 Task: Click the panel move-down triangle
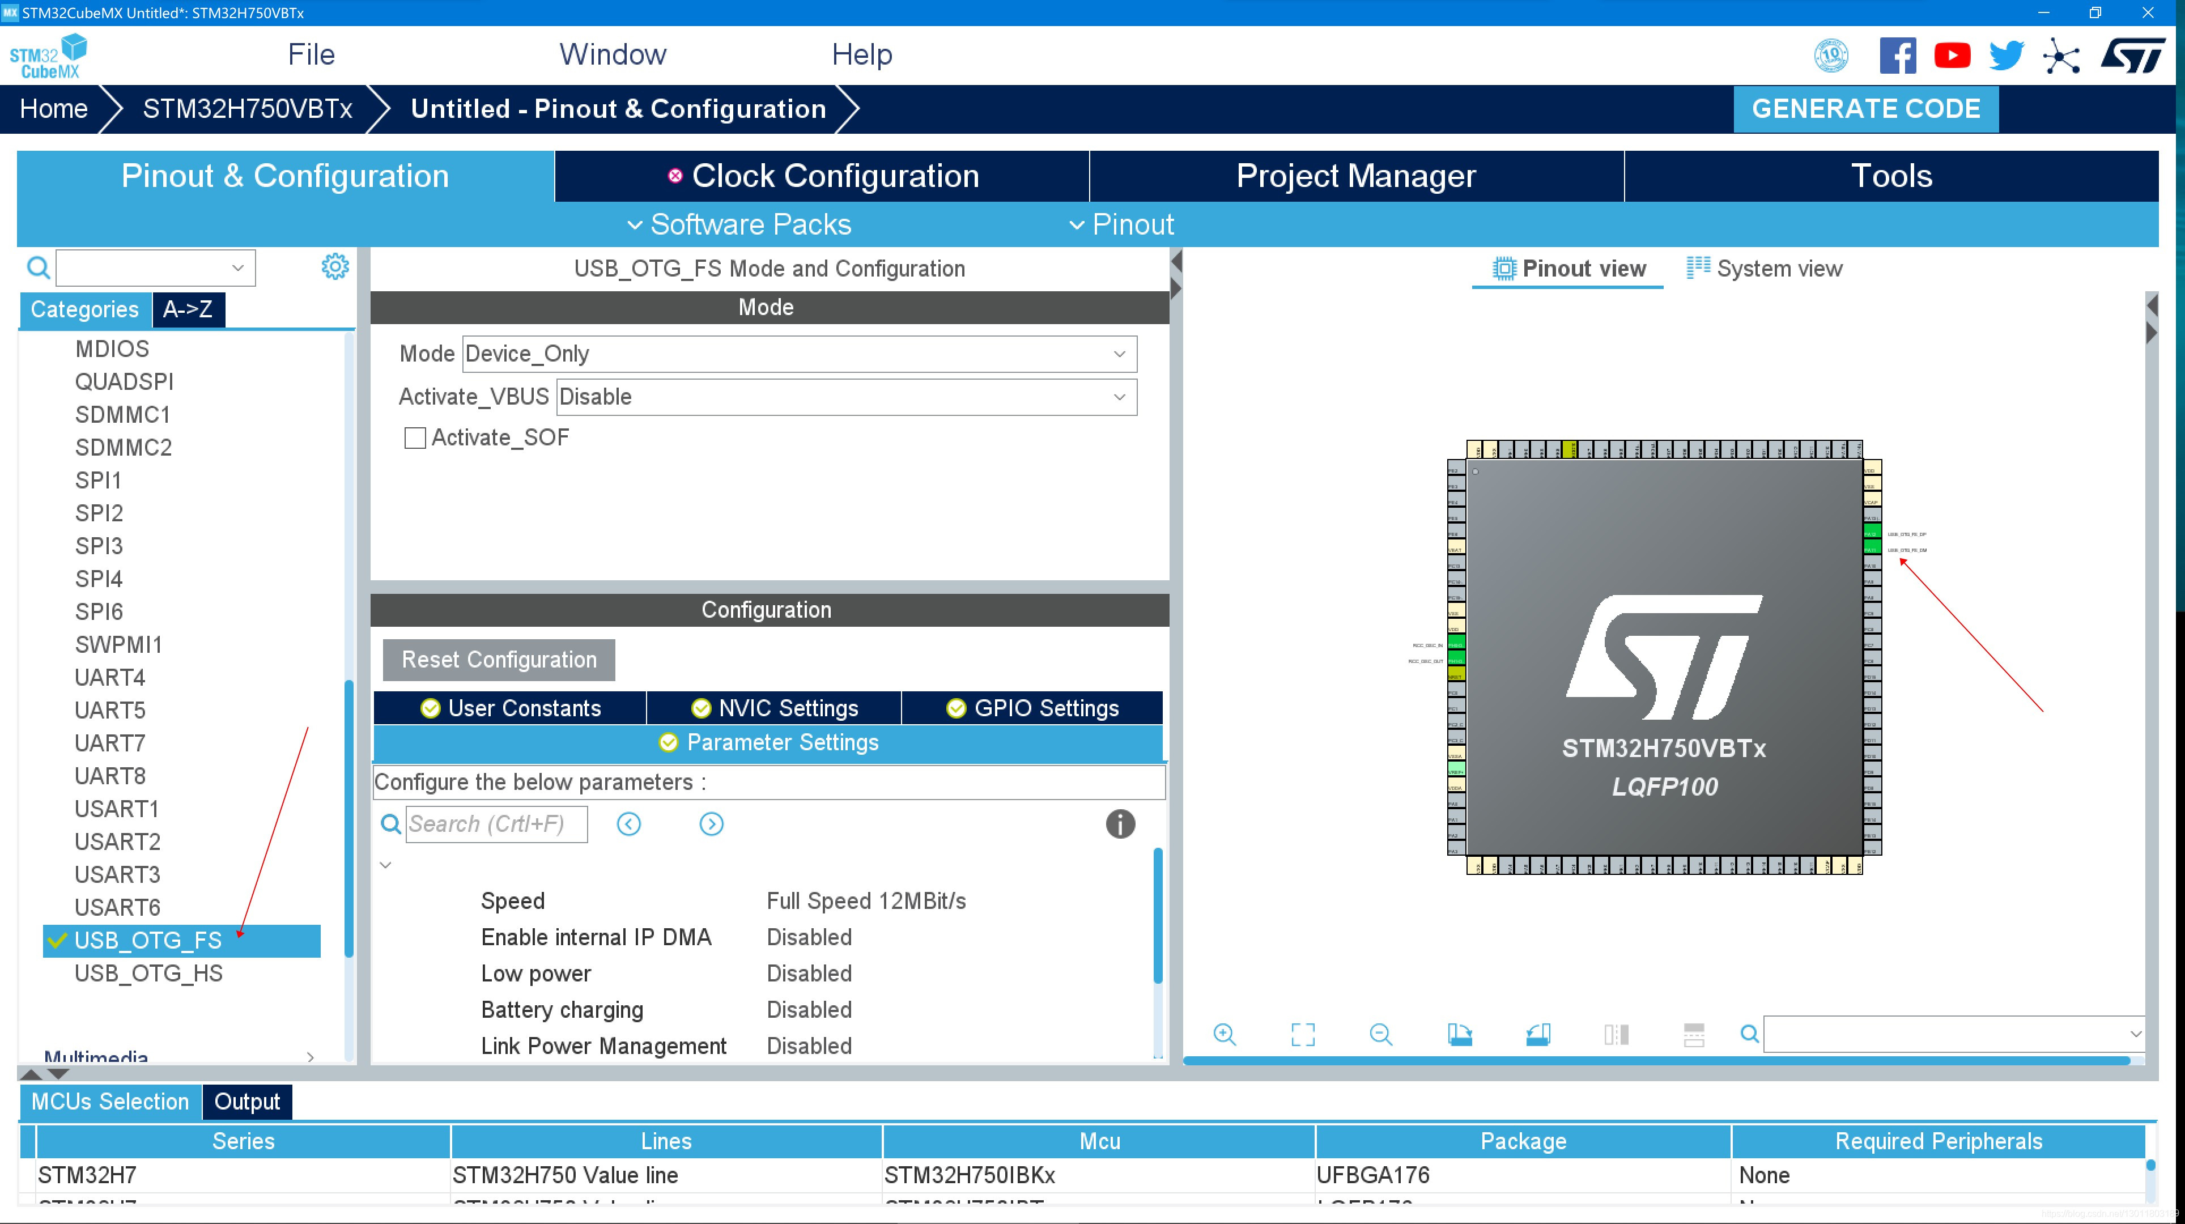click(58, 1073)
